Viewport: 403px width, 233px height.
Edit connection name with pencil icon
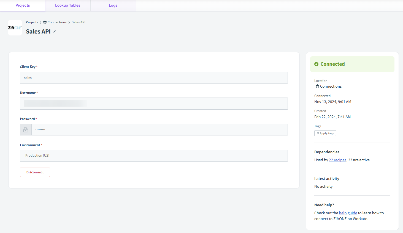pyautogui.click(x=55, y=31)
